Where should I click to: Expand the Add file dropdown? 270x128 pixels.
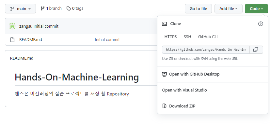pyautogui.click(x=228, y=8)
